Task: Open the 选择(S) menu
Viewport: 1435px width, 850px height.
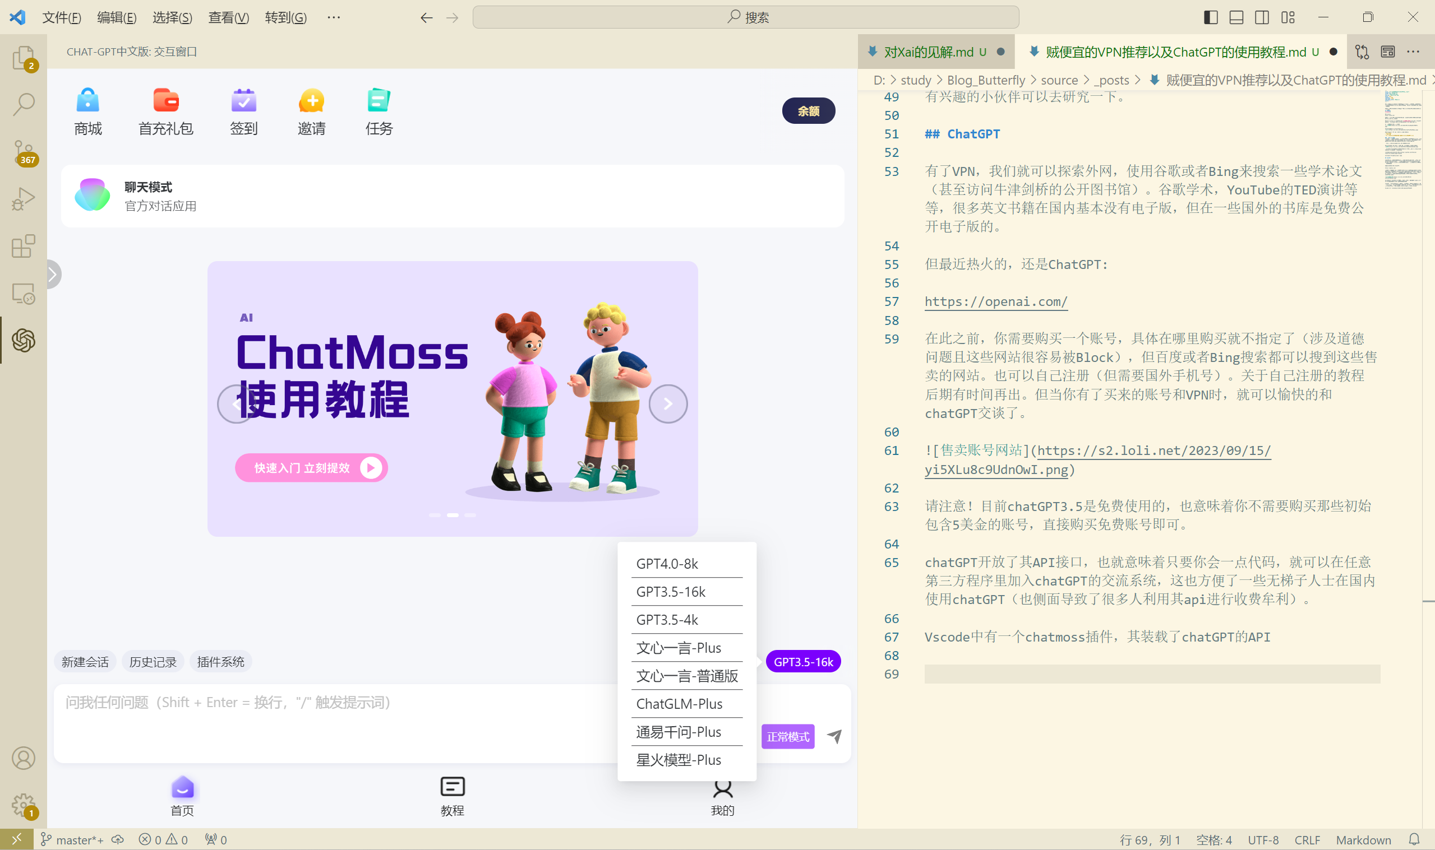Action: click(x=173, y=18)
